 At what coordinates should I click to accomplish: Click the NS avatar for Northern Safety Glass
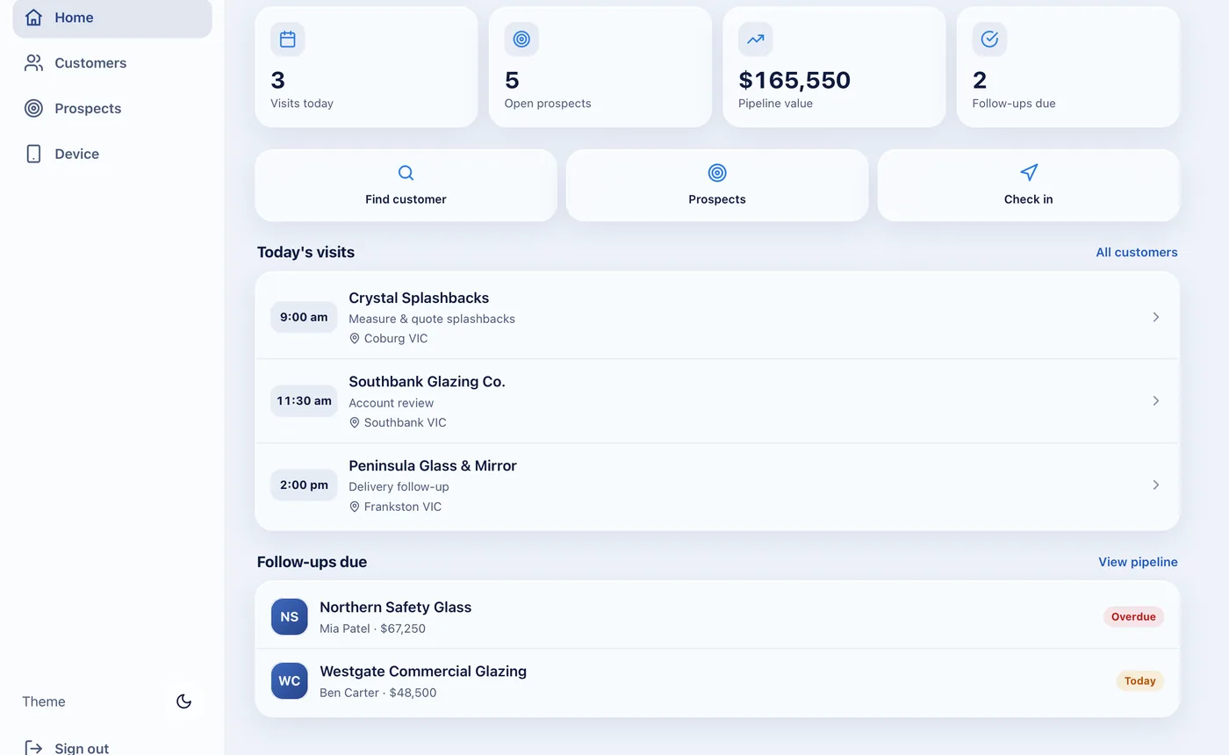coord(289,616)
